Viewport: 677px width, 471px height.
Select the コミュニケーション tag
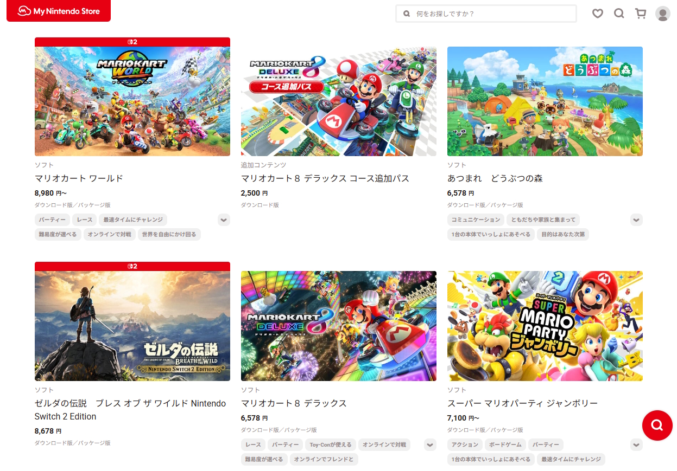point(476,220)
